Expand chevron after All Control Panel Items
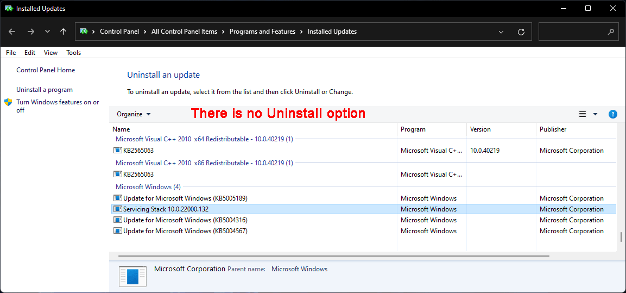626x293 pixels. click(224, 32)
